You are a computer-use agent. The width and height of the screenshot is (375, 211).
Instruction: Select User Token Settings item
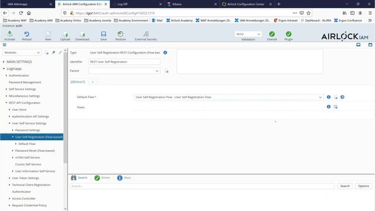25,178
